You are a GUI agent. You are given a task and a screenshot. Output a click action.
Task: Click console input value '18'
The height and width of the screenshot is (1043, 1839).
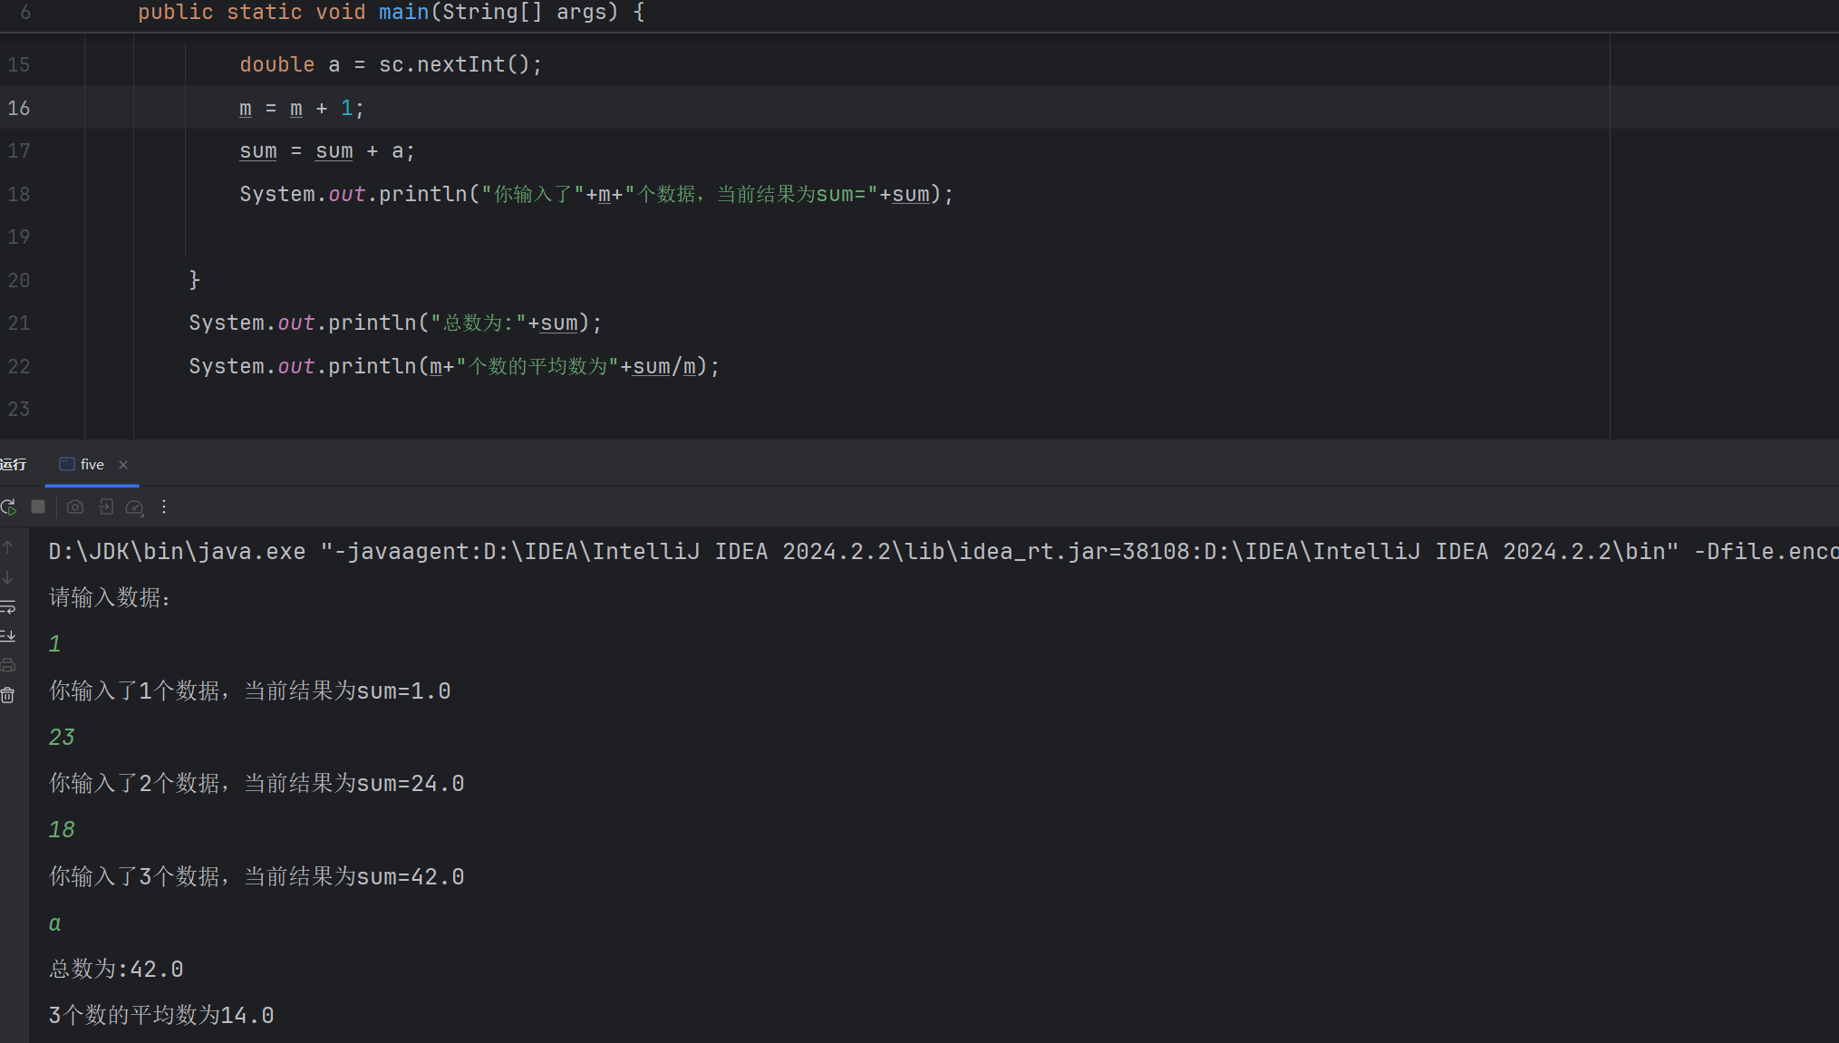[x=62, y=829]
